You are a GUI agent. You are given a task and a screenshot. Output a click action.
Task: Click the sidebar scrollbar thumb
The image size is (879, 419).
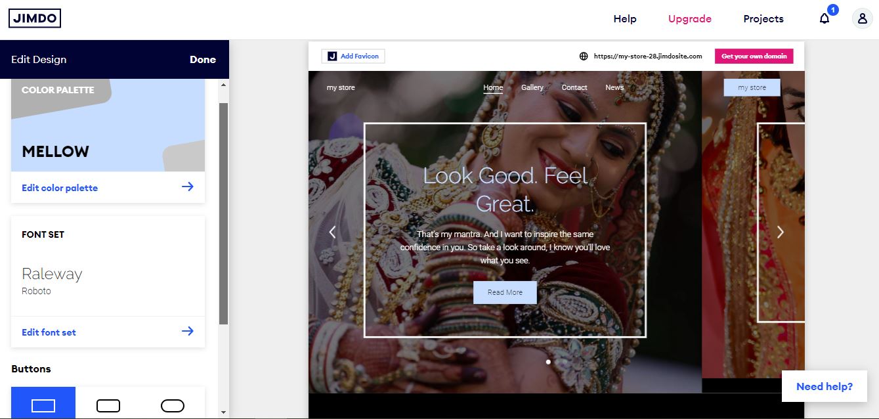click(223, 213)
